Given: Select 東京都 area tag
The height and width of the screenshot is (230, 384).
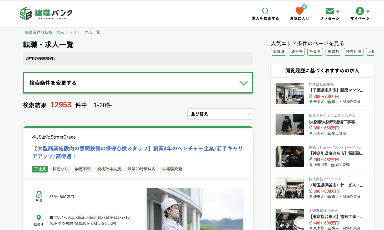Looking at the screenshot, I should click(333, 52).
